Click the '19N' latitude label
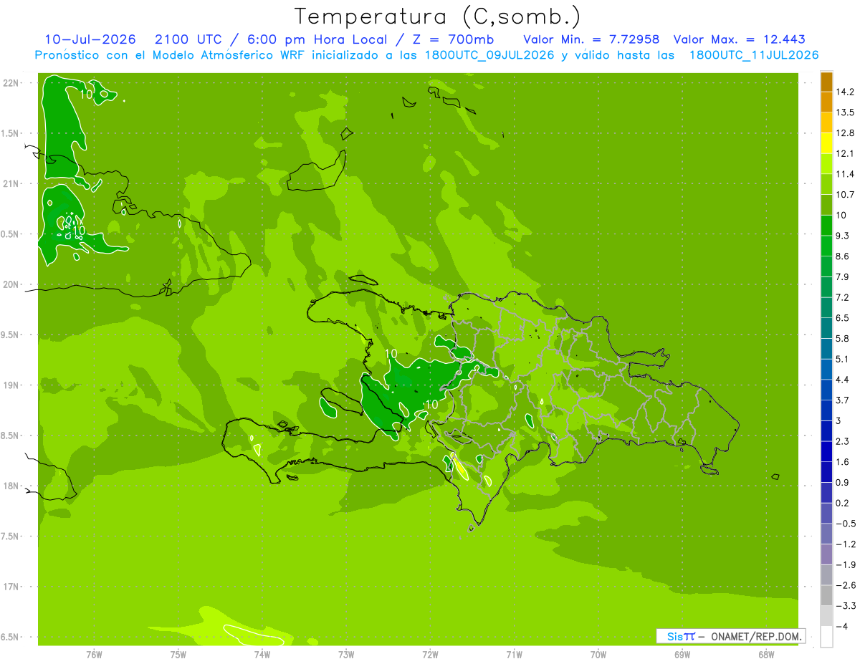 point(11,385)
